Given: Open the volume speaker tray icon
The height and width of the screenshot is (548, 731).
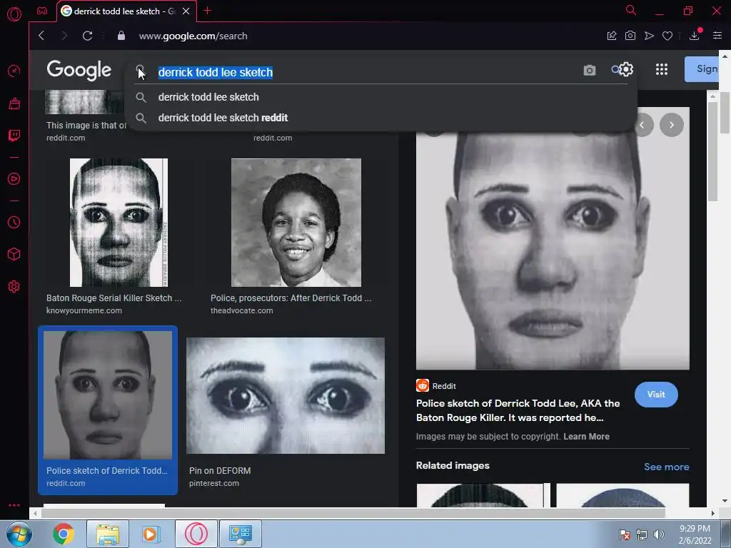Looking at the screenshot, I should coord(659,534).
